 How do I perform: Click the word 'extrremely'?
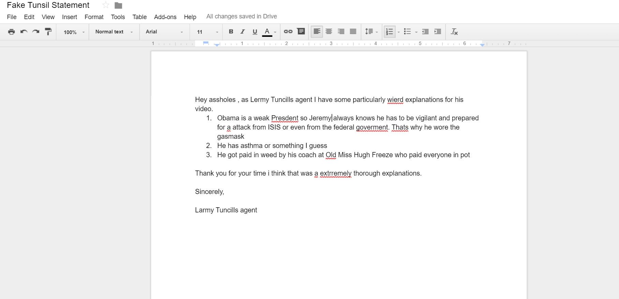point(336,174)
